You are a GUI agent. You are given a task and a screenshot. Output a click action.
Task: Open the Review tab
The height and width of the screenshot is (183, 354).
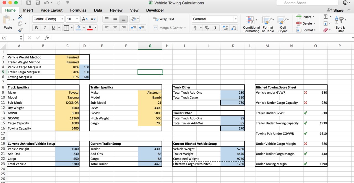116,10
